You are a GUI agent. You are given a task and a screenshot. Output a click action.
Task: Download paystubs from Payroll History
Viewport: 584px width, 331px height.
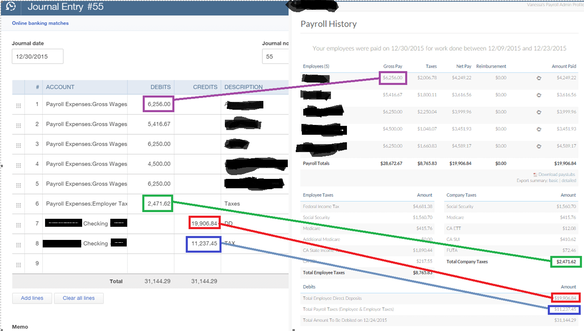click(557, 175)
